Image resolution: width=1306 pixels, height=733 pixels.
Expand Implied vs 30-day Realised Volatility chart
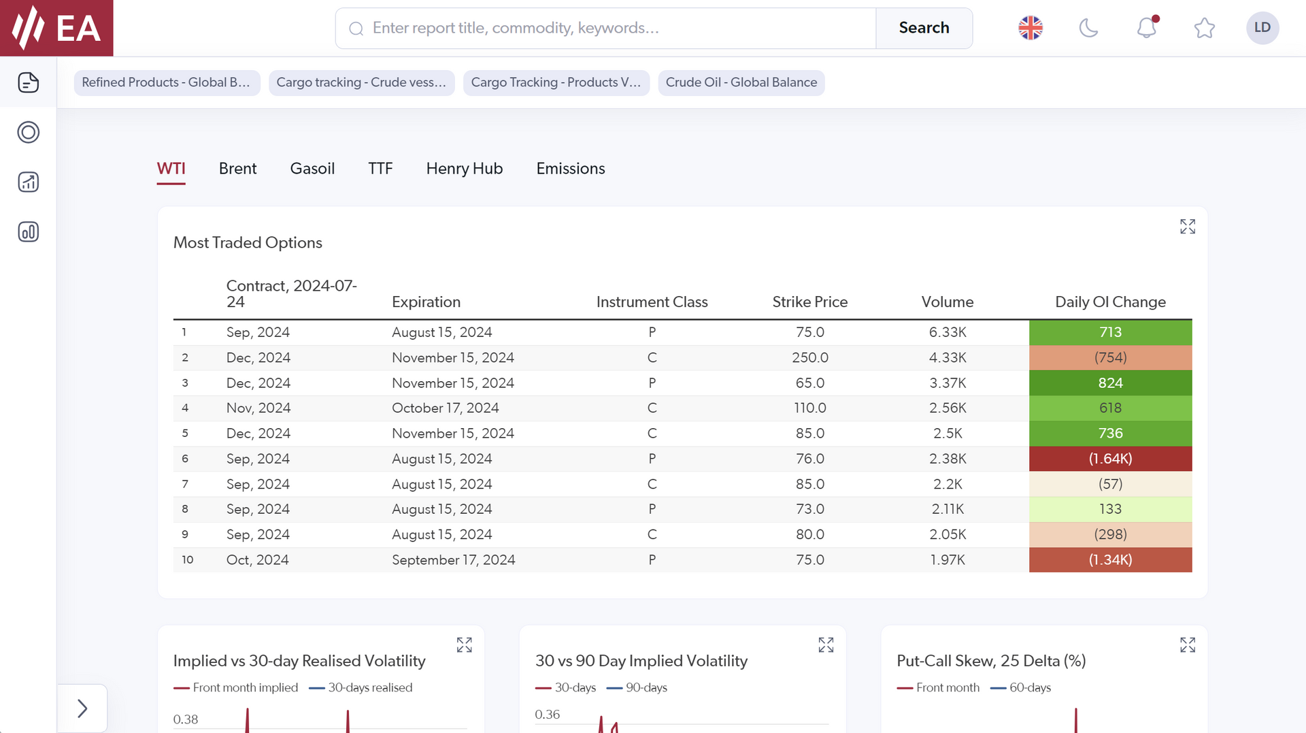[464, 645]
